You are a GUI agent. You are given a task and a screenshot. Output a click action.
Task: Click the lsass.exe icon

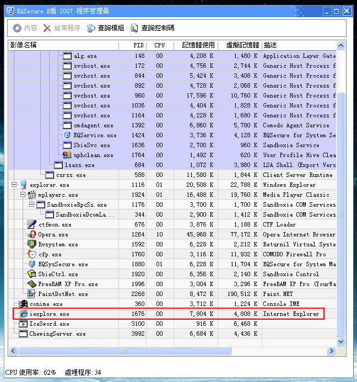pyautogui.click(x=58, y=165)
